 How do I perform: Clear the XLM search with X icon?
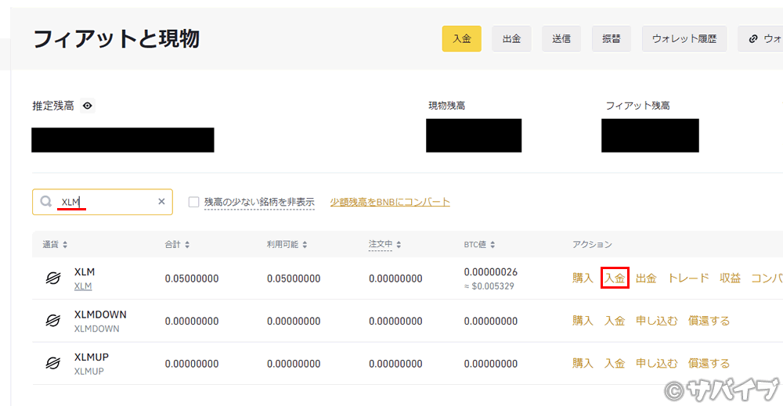[161, 202]
